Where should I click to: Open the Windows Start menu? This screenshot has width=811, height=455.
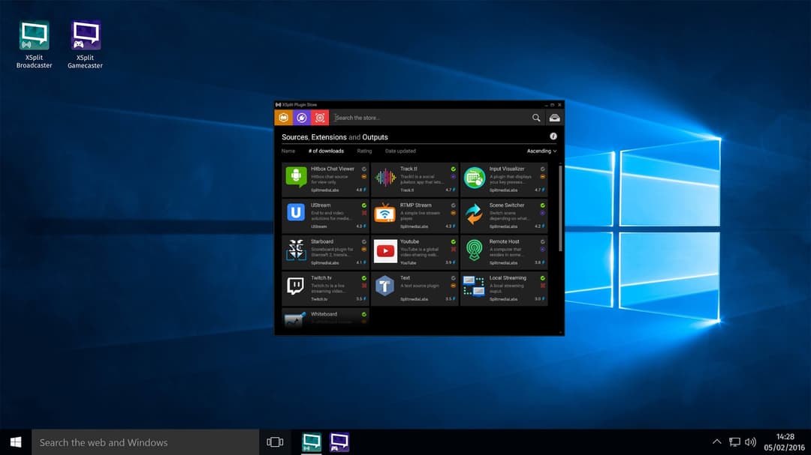16,442
